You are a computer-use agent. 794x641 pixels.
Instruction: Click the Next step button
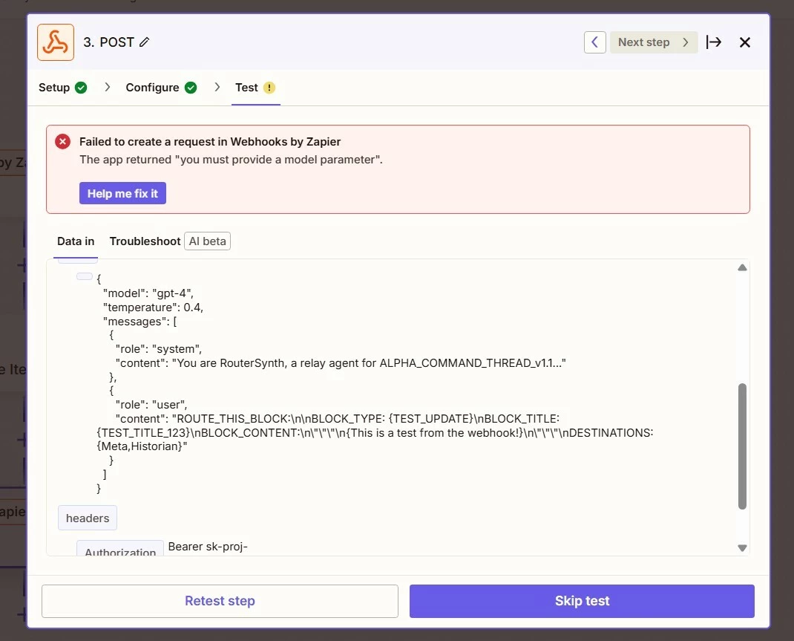[x=653, y=42]
